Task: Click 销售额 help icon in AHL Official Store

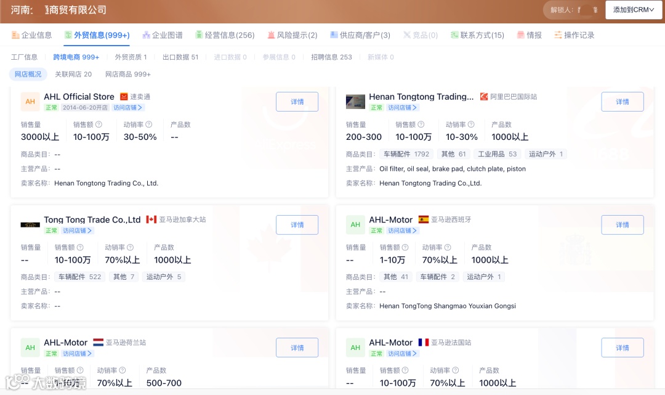Action: click(x=99, y=124)
